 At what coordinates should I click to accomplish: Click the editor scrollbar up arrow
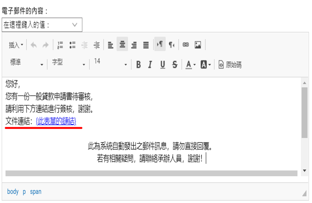tap(305, 83)
